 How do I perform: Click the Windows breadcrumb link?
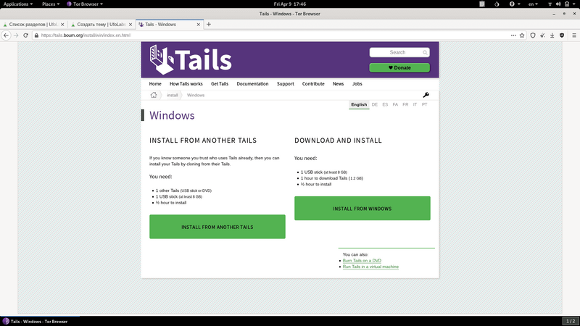click(x=195, y=95)
